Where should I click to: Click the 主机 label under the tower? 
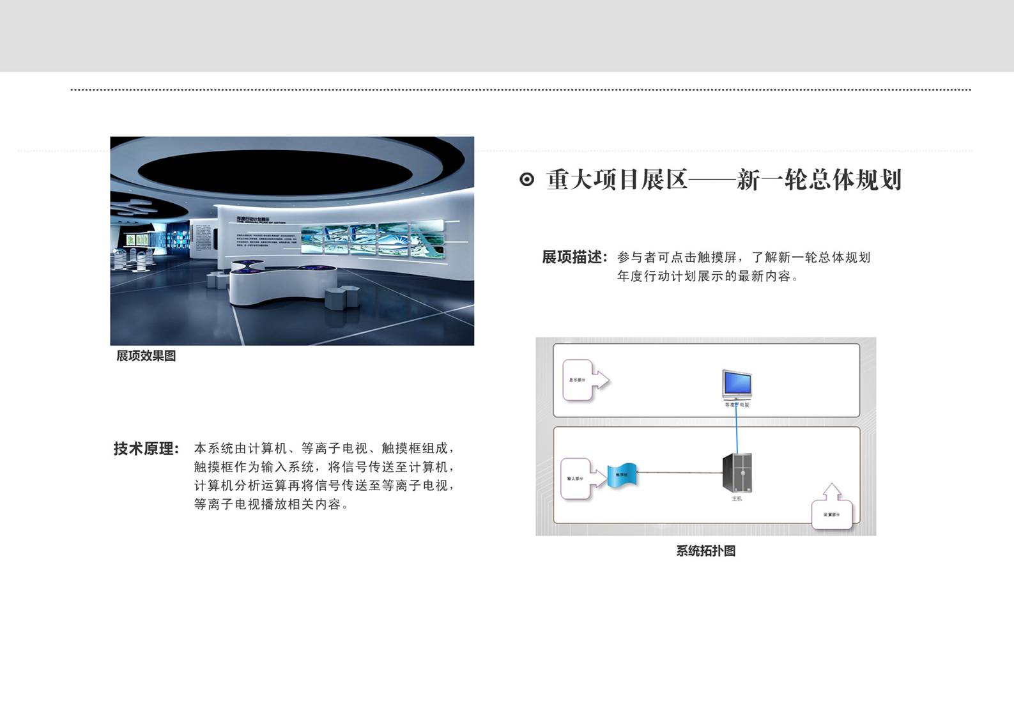(x=737, y=498)
